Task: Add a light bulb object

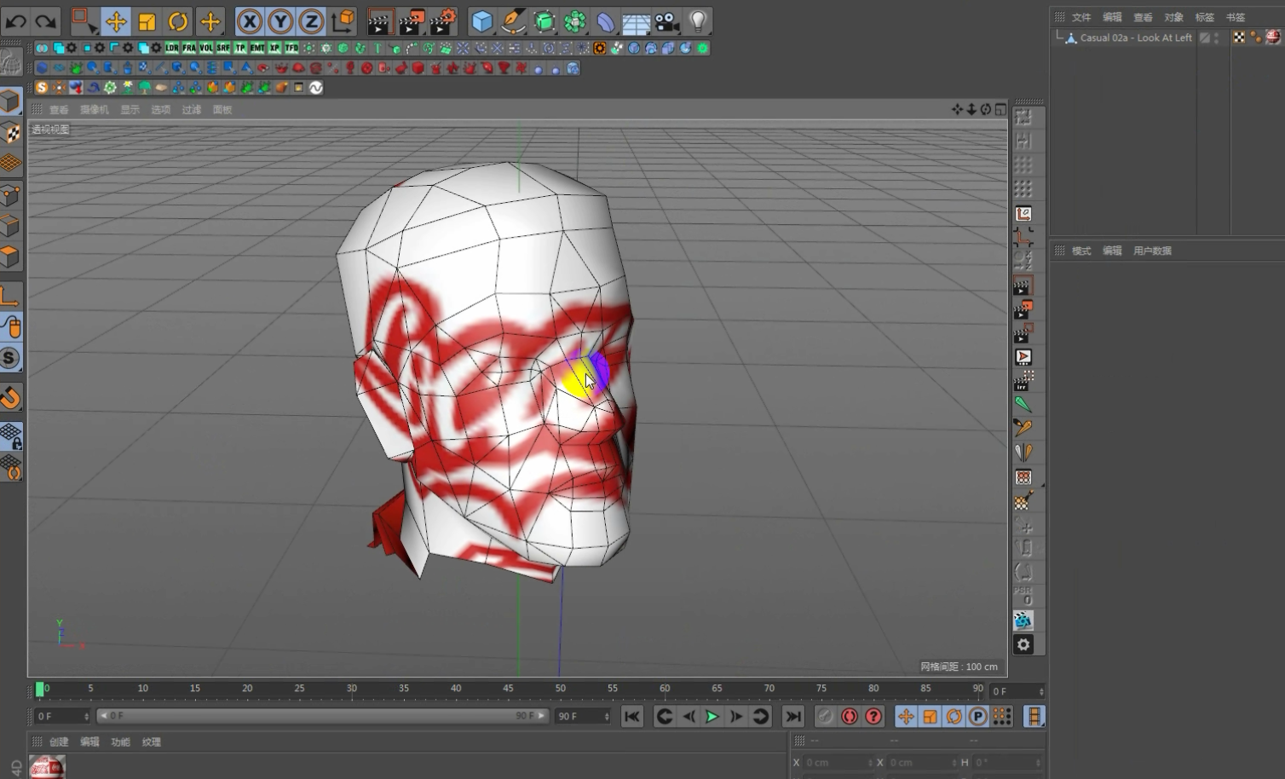Action: click(698, 21)
